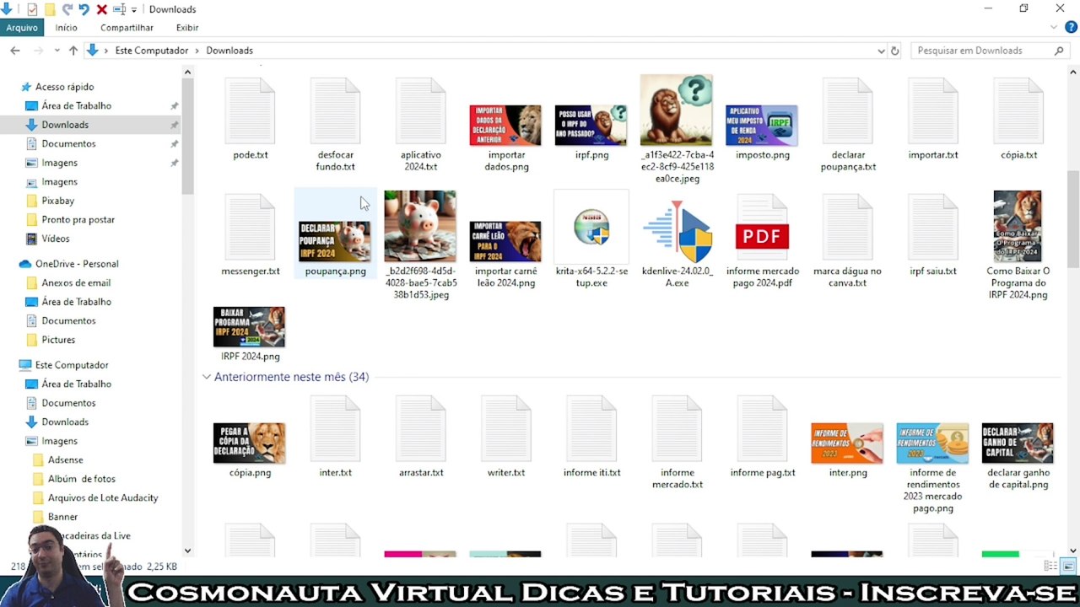
Task: Select the arrastar.txt file icon
Action: coord(421,429)
